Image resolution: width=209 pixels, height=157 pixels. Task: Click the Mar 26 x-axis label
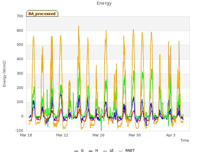98,135
